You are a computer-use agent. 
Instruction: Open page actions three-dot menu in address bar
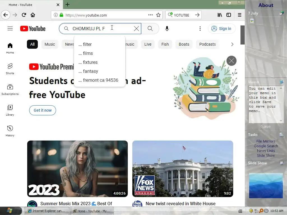pyautogui.click(x=150, y=15)
